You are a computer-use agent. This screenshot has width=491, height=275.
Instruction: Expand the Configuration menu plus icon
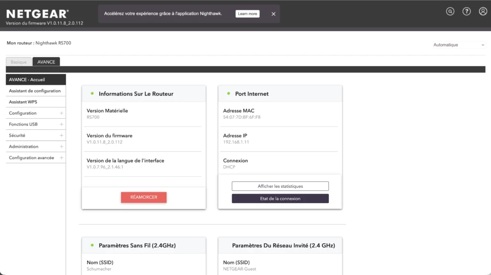(61, 113)
